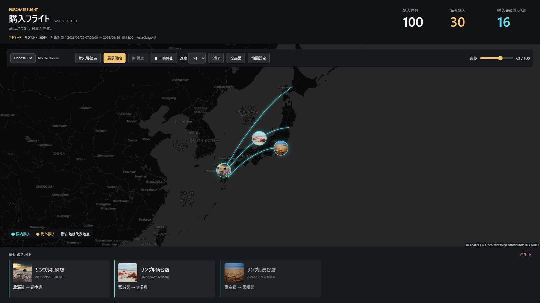Click the 東京都 → 宮崎県 route text

point(239,287)
